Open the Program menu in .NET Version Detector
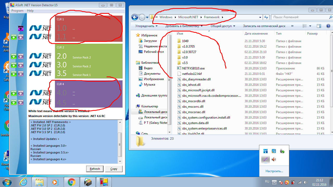Viewport: 333px width, 187px height. tap(17, 11)
